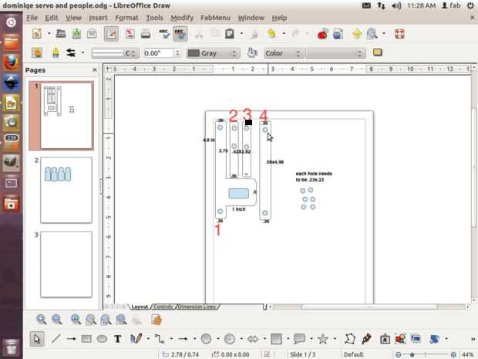Open the Modify menu
478x359 pixels.
point(182,18)
